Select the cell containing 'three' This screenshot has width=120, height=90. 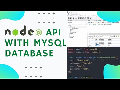click(97, 42)
